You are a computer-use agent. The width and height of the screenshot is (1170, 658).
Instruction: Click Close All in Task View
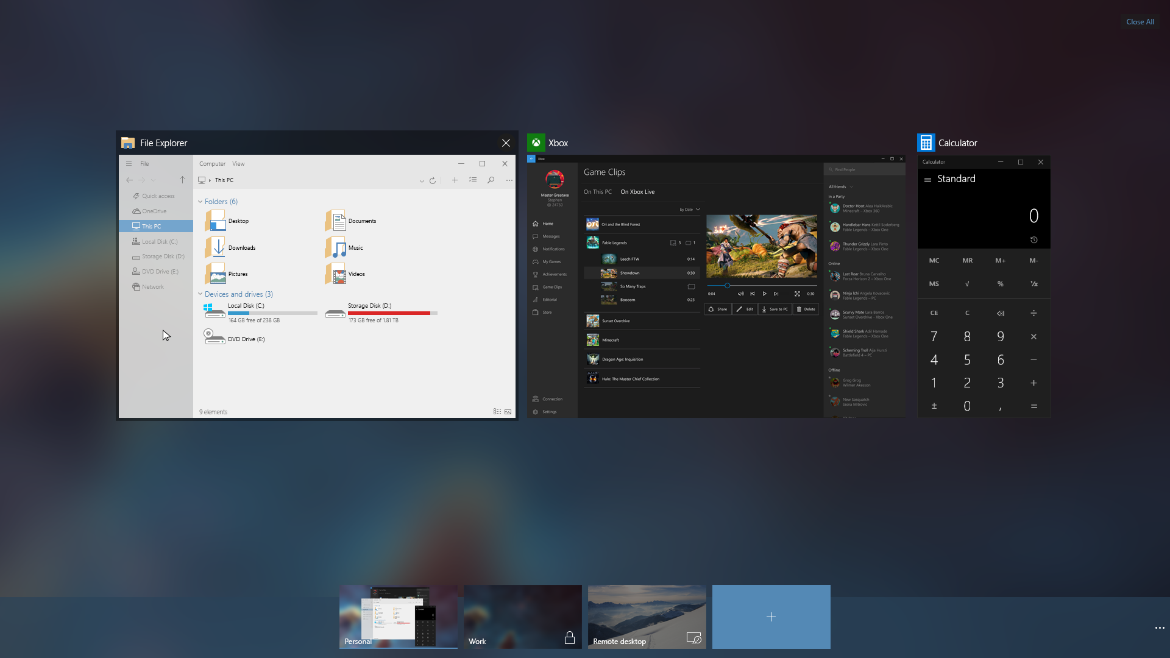[1140, 22]
